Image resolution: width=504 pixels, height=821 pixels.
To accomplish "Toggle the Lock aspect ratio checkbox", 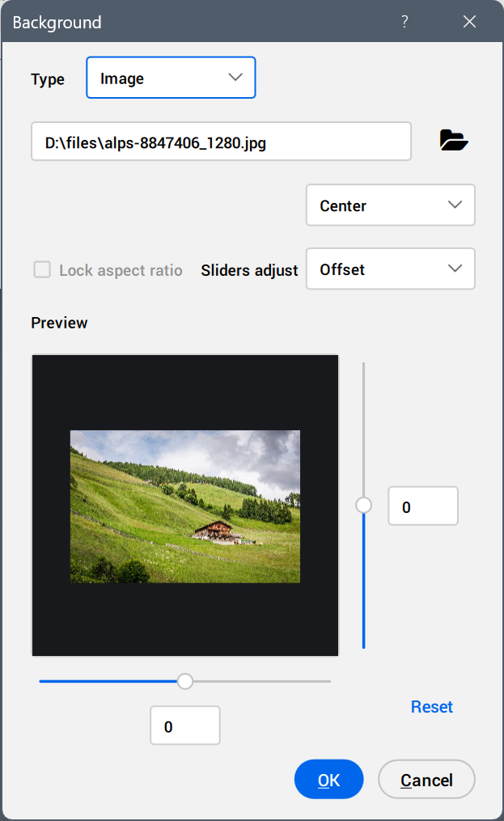I will (42, 270).
